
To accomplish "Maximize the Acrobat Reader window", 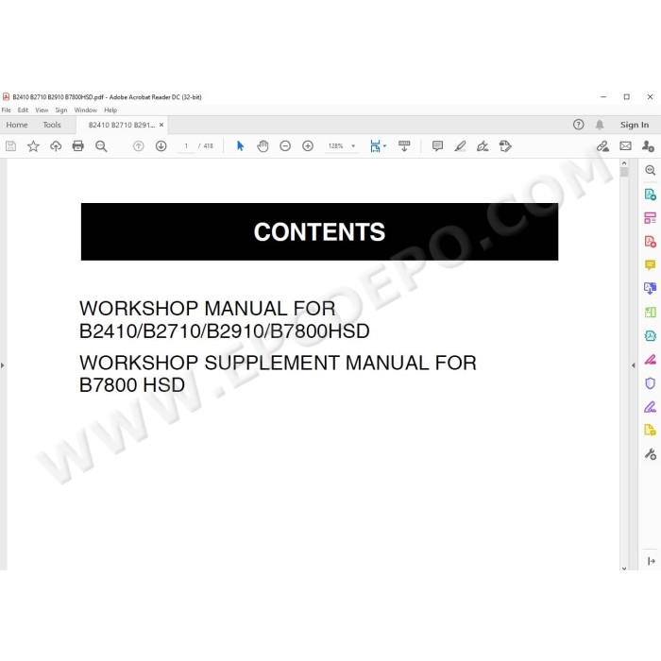I will (x=627, y=97).
